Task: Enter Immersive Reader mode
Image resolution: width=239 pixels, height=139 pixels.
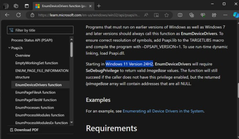Action: (156, 15)
